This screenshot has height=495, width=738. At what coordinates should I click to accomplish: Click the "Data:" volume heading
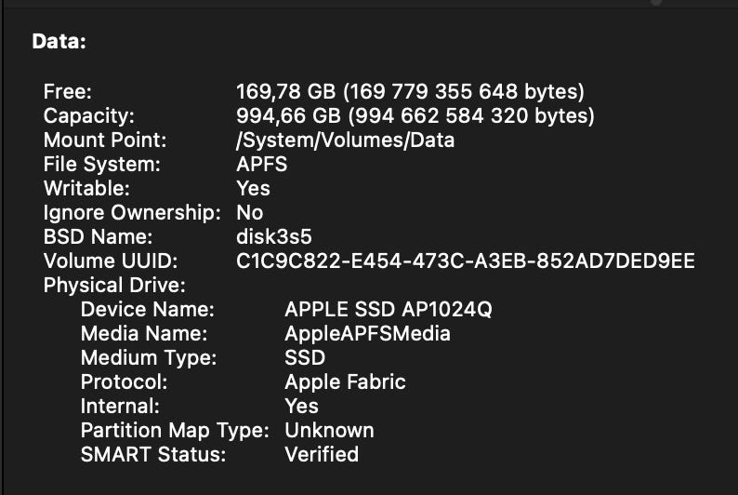coord(57,41)
